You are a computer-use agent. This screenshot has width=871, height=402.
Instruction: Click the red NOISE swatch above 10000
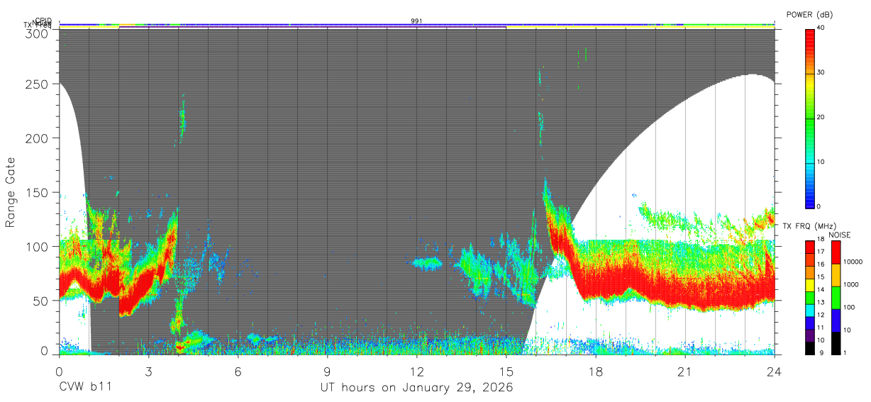click(836, 252)
